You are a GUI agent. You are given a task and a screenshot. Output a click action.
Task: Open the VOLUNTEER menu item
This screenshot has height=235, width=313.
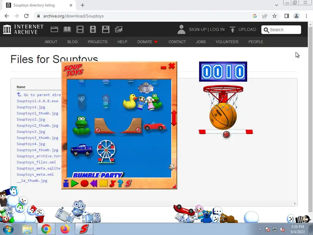(227, 42)
